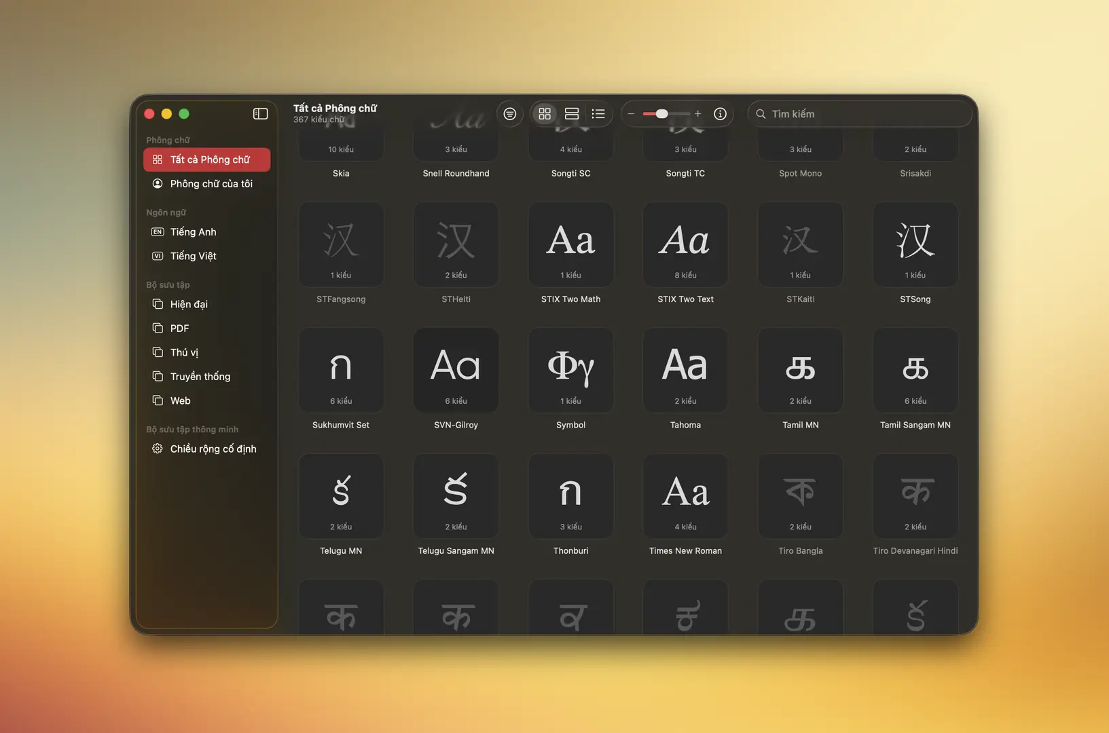The image size is (1109, 733).
Task: Select the Tahoma font tile
Action: tap(686, 371)
